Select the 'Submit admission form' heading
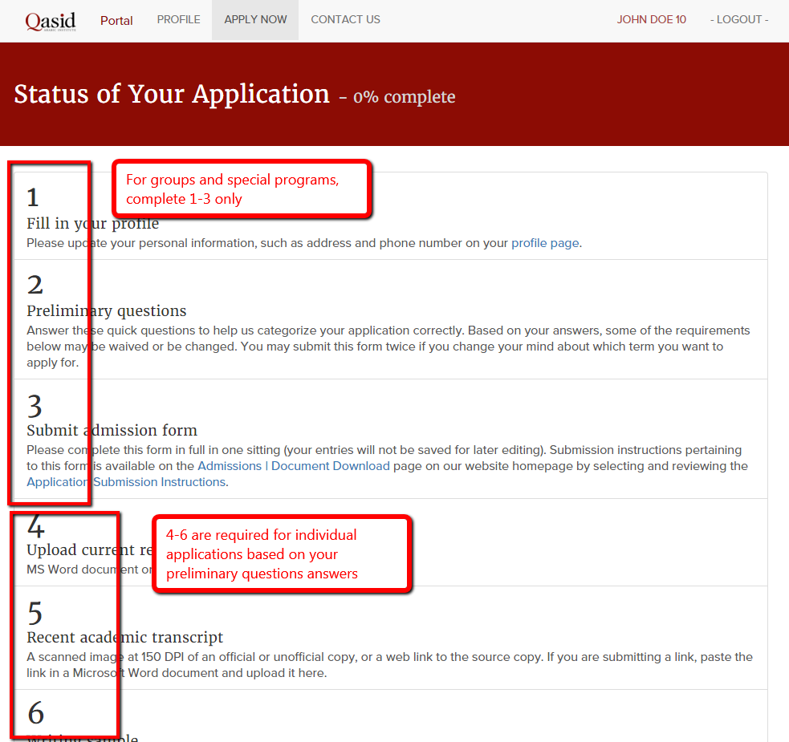Viewport: 789px width, 742px height. click(112, 431)
